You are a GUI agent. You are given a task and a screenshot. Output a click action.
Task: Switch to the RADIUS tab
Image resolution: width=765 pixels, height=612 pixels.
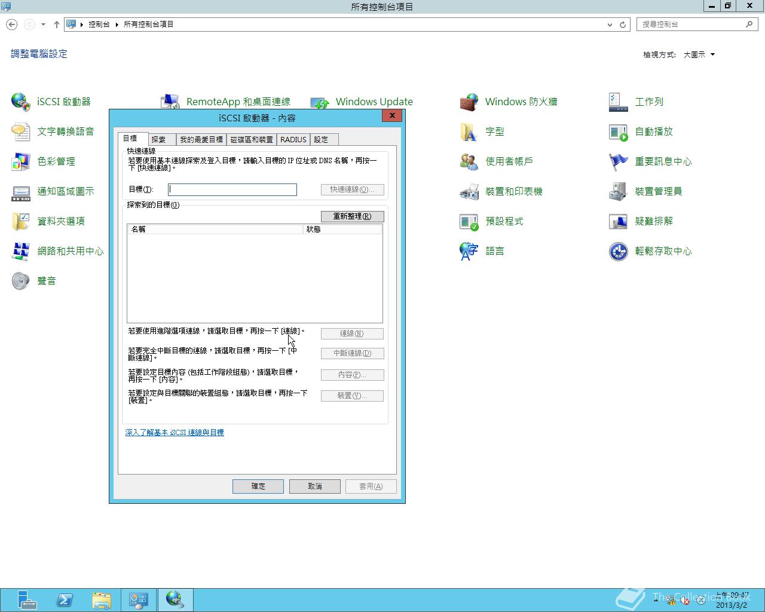(293, 140)
